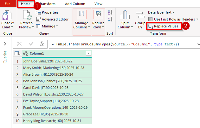Click the fx function icon
Screen dimensions: 200x128
pos(42,44)
